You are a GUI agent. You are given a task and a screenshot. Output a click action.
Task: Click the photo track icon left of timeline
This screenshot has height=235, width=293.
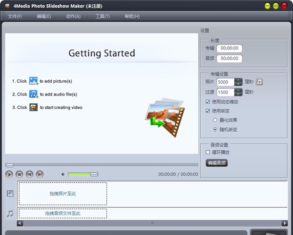(x=10, y=193)
